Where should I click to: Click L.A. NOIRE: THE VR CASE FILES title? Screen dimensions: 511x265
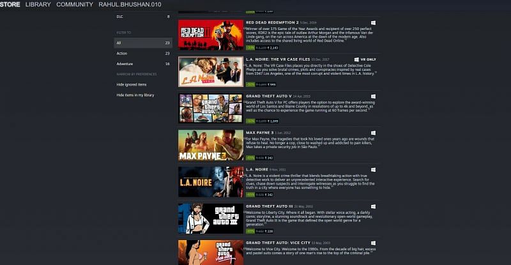click(278, 59)
